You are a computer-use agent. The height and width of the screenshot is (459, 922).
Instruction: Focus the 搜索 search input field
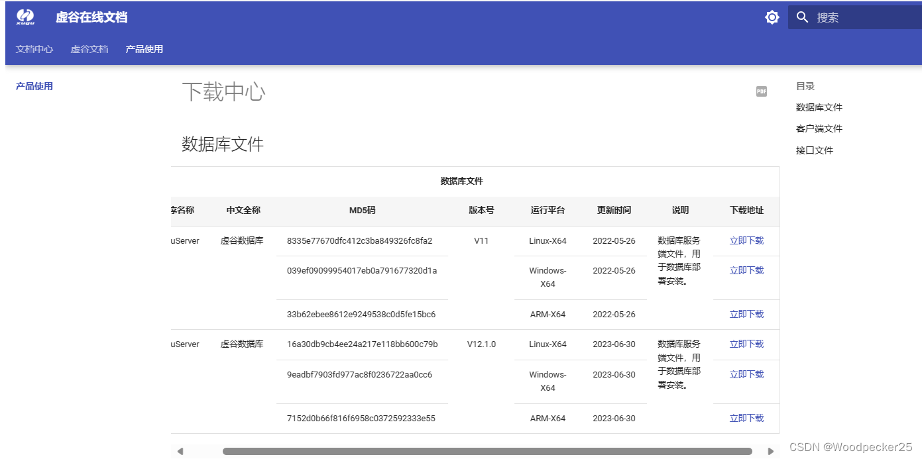(x=855, y=17)
